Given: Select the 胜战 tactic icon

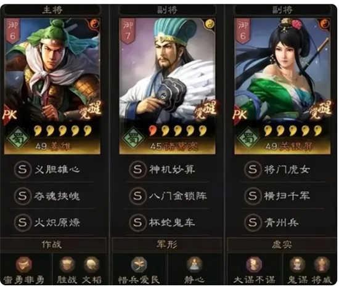Looking at the screenshot, I should (67, 265).
